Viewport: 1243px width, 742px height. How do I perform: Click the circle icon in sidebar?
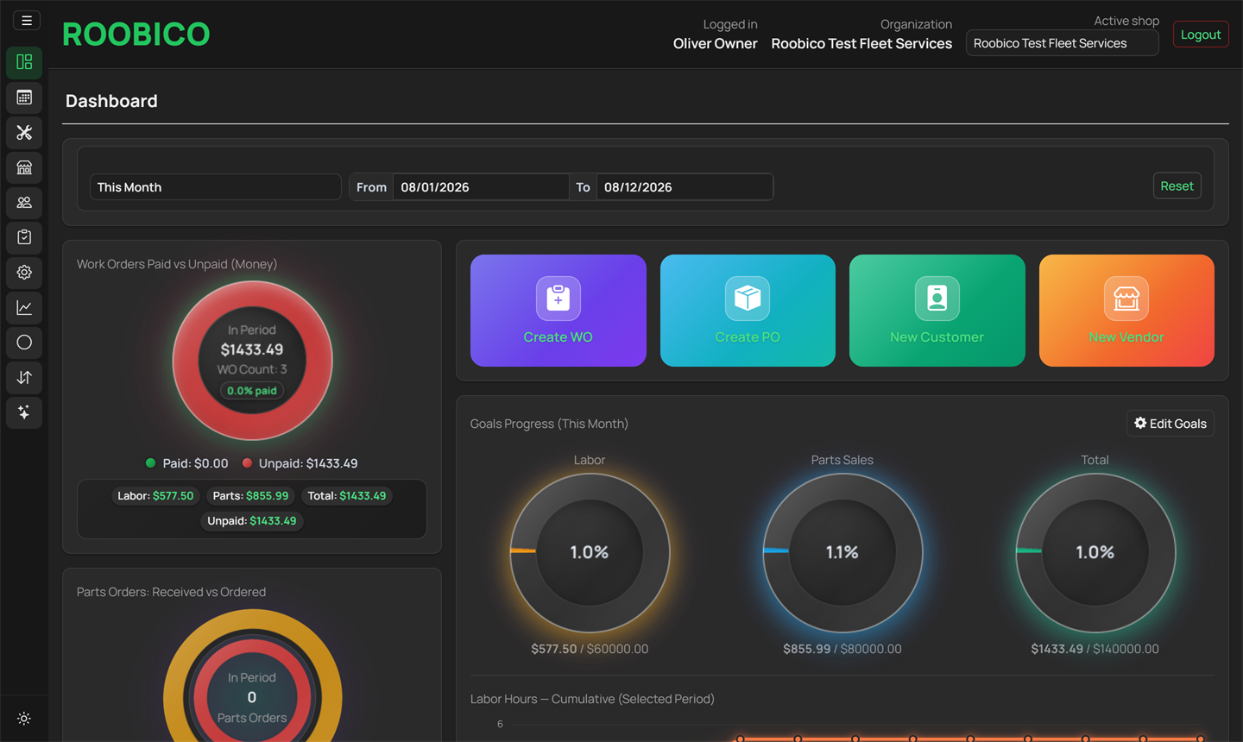coord(24,343)
